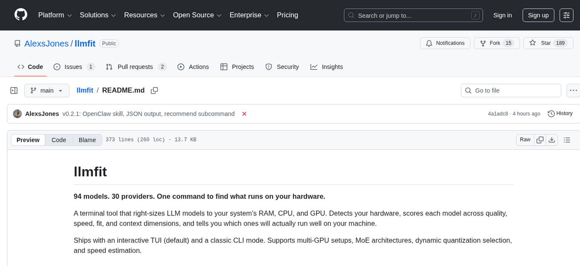Screen dimensions: 580x266
Task: Copy the raw file contents
Action: point(540,139)
